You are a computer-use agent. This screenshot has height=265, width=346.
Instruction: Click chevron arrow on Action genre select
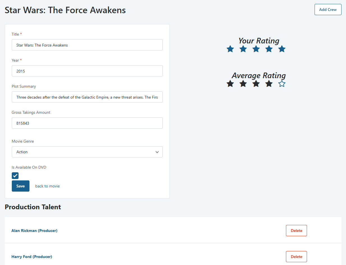[x=157, y=152]
